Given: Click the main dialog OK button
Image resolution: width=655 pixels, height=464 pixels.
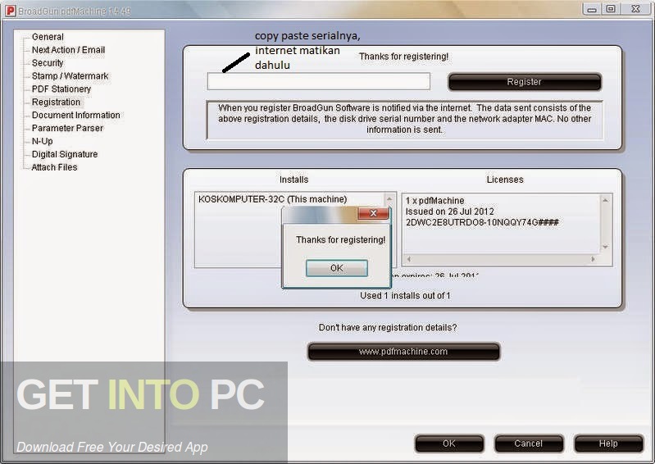Looking at the screenshot, I should pos(449,444).
